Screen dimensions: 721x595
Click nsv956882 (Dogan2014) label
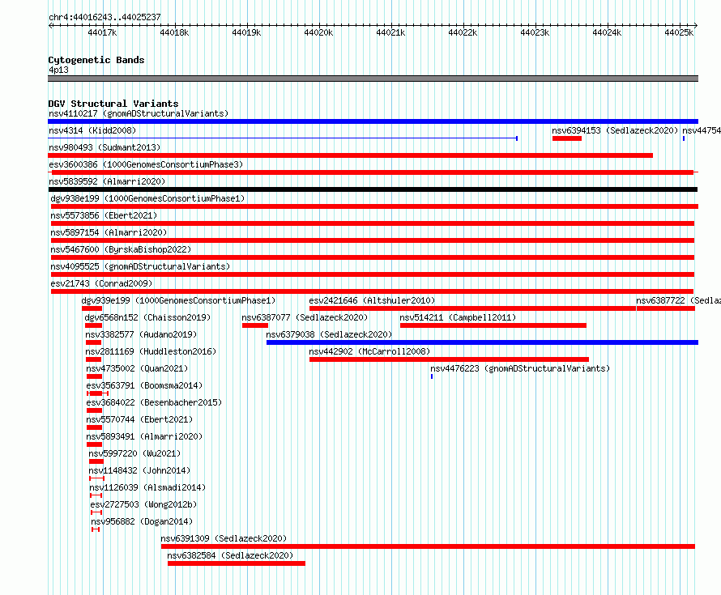[x=142, y=521]
